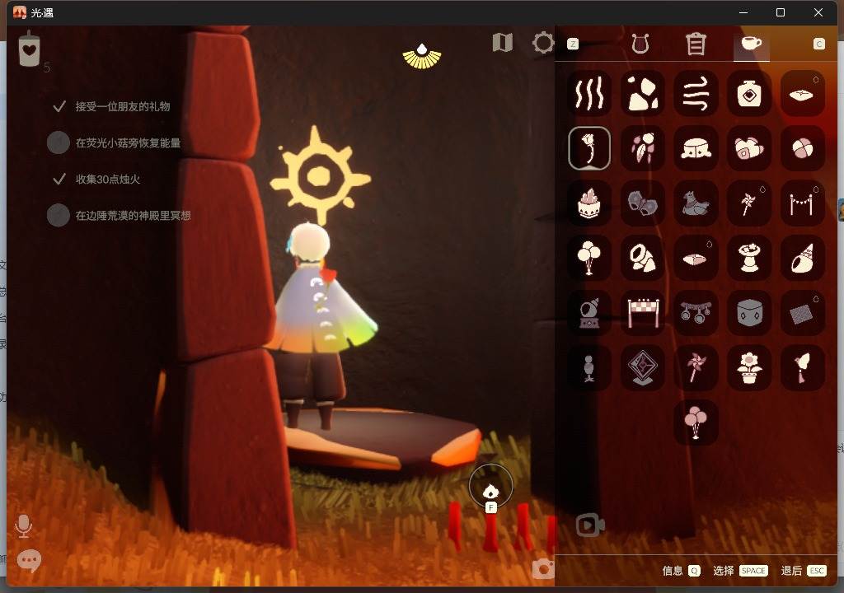Click the glowing sun glyph above the character
This screenshot has width=844, height=593.
point(321,175)
